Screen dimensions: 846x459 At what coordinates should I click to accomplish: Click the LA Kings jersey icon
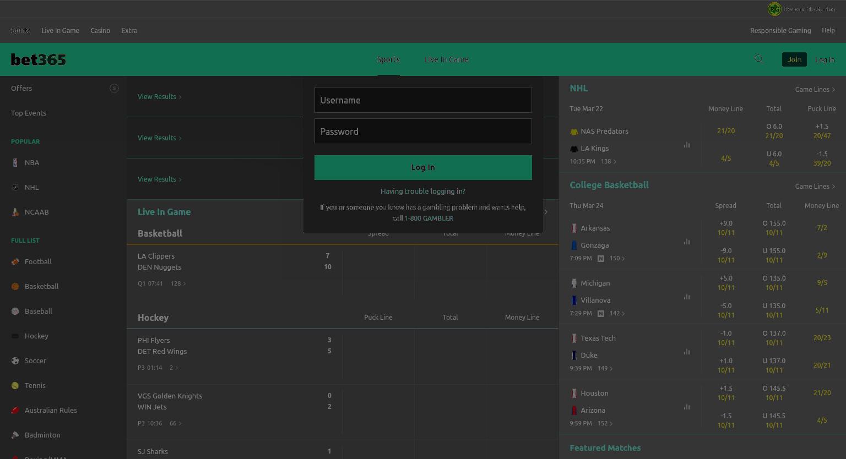[574, 149]
